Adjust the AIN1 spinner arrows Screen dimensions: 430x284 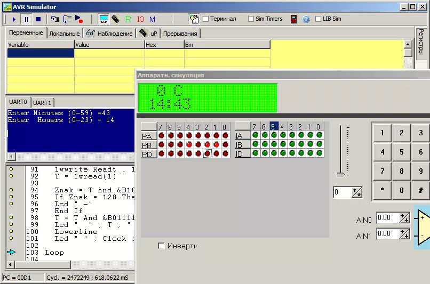tap(404, 234)
